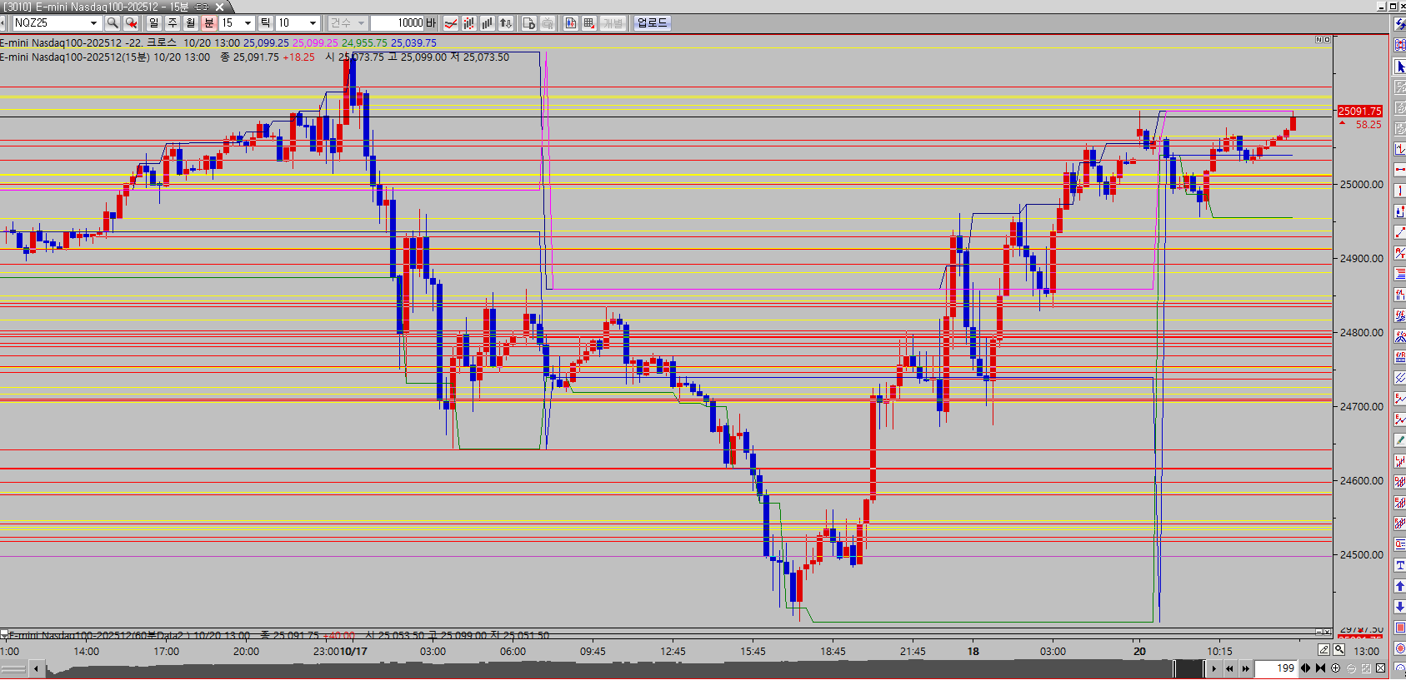Click the bottom magnifier icon near 13:00

point(1339,650)
